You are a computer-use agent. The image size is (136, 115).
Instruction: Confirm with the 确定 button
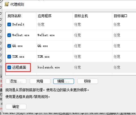click(x=16, y=107)
